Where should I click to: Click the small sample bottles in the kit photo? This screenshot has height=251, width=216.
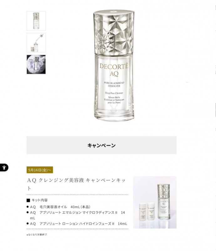147,211
